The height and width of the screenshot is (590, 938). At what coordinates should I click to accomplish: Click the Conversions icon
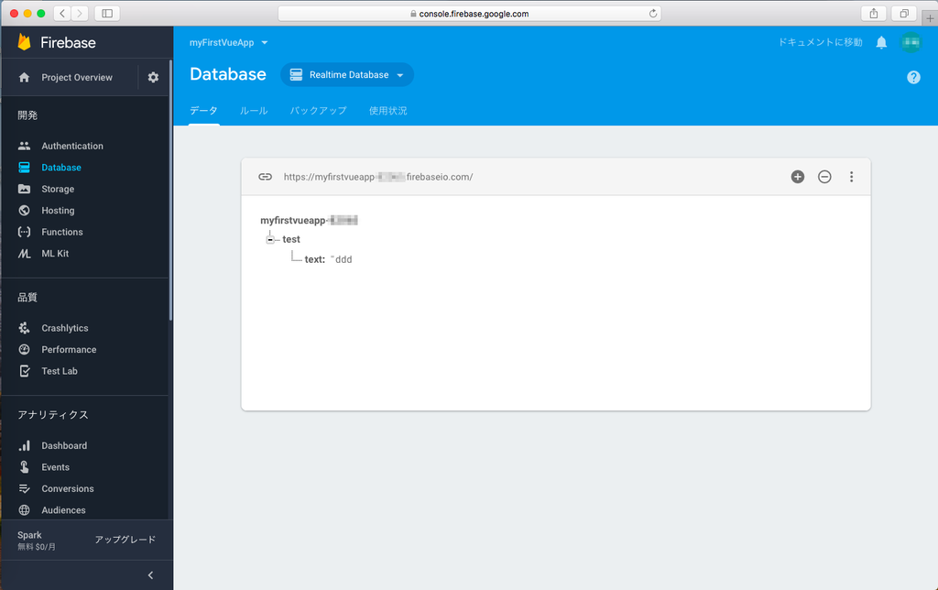24,489
